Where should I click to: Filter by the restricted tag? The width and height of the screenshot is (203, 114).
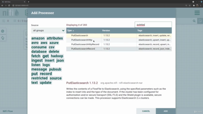(x=39, y=78)
